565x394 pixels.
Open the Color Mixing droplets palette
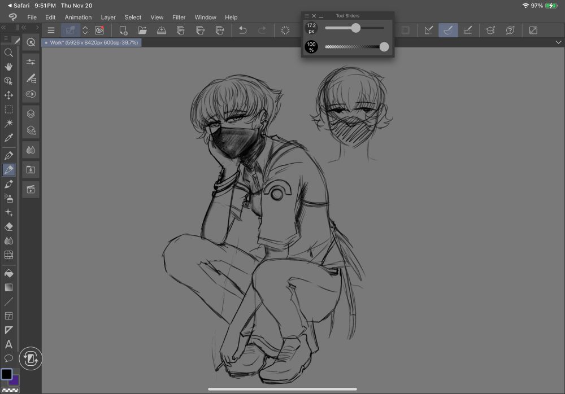31,150
